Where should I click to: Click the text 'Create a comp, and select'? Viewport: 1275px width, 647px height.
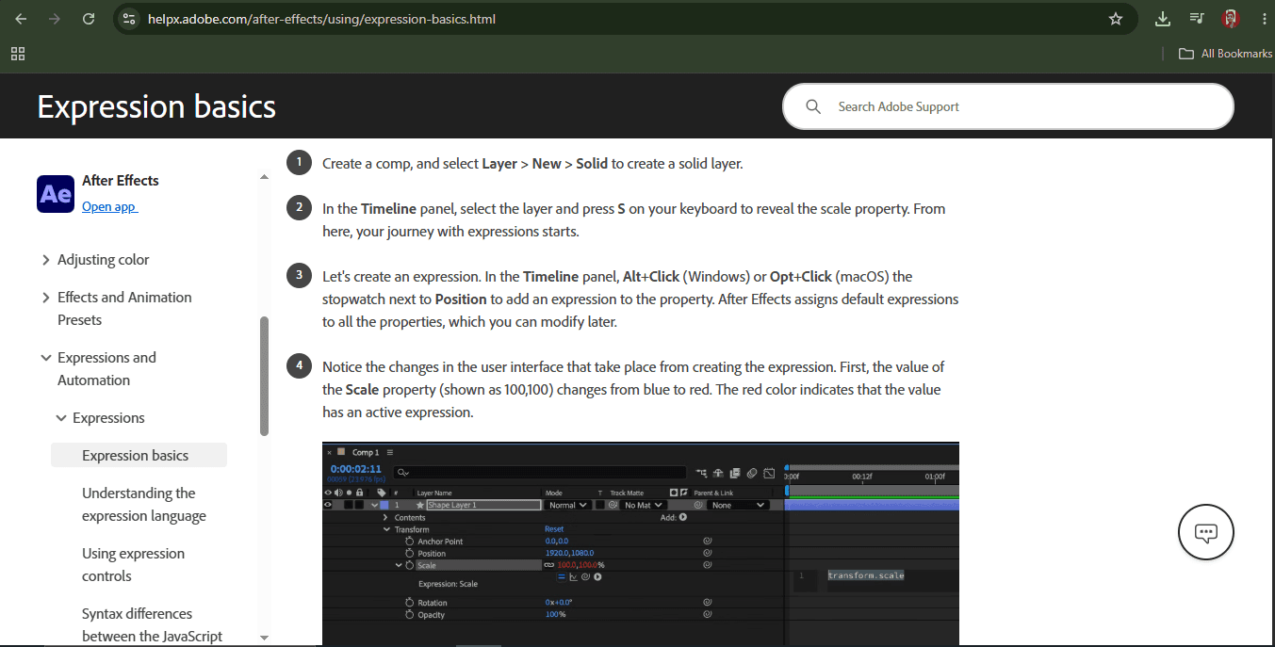click(400, 164)
